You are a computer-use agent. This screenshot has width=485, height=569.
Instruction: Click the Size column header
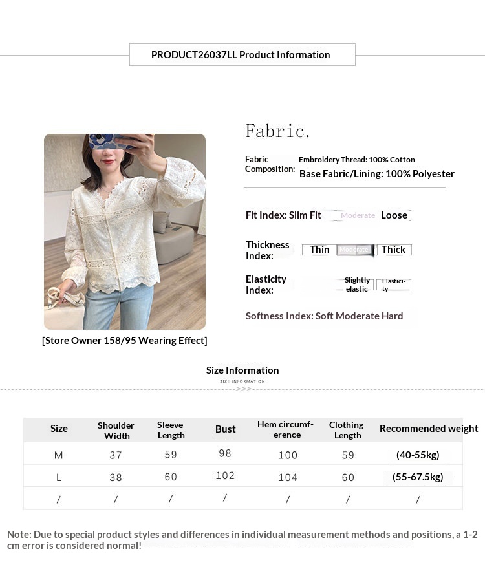pos(59,429)
